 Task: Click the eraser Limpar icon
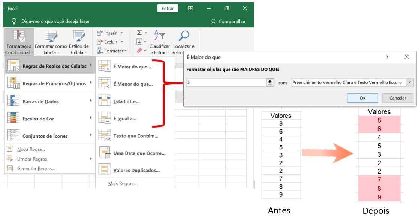click(139, 51)
